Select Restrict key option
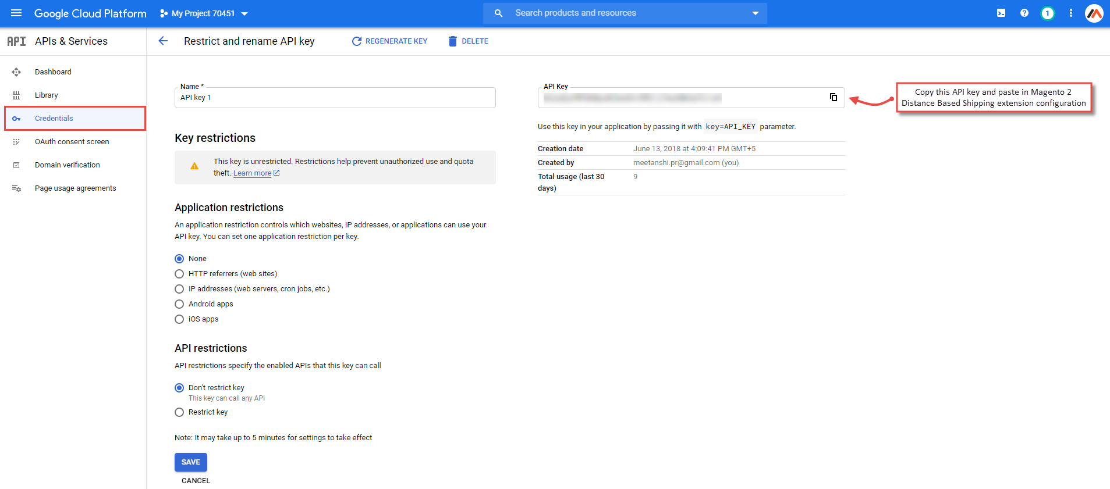Viewport: 1110px width, 489px height. (x=179, y=412)
